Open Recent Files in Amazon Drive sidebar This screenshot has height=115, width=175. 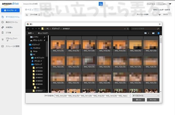(x=10, y=22)
